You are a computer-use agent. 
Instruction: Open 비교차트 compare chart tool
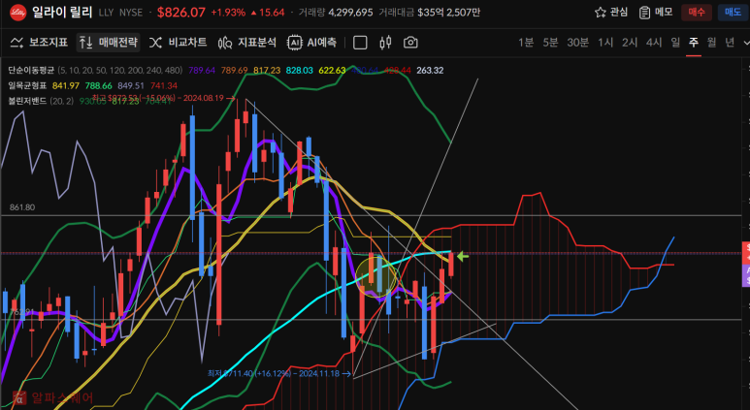pyautogui.click(x=178, y=43)
